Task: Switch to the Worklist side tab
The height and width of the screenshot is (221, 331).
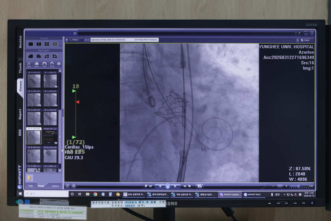Action: pos(20,42)
